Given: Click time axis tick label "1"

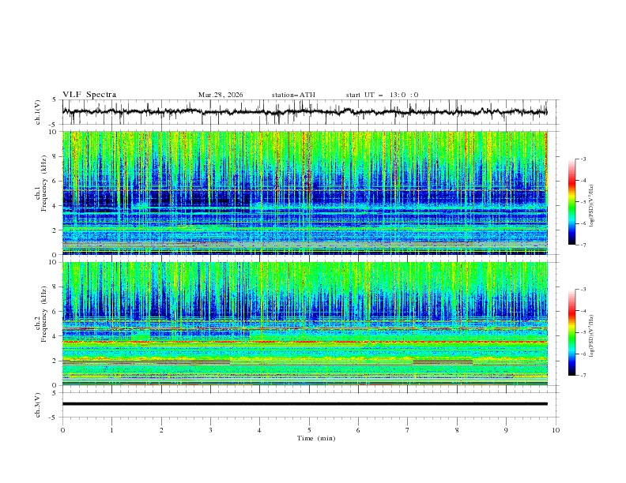Looking at the screenshot, I should click(111, 430).
